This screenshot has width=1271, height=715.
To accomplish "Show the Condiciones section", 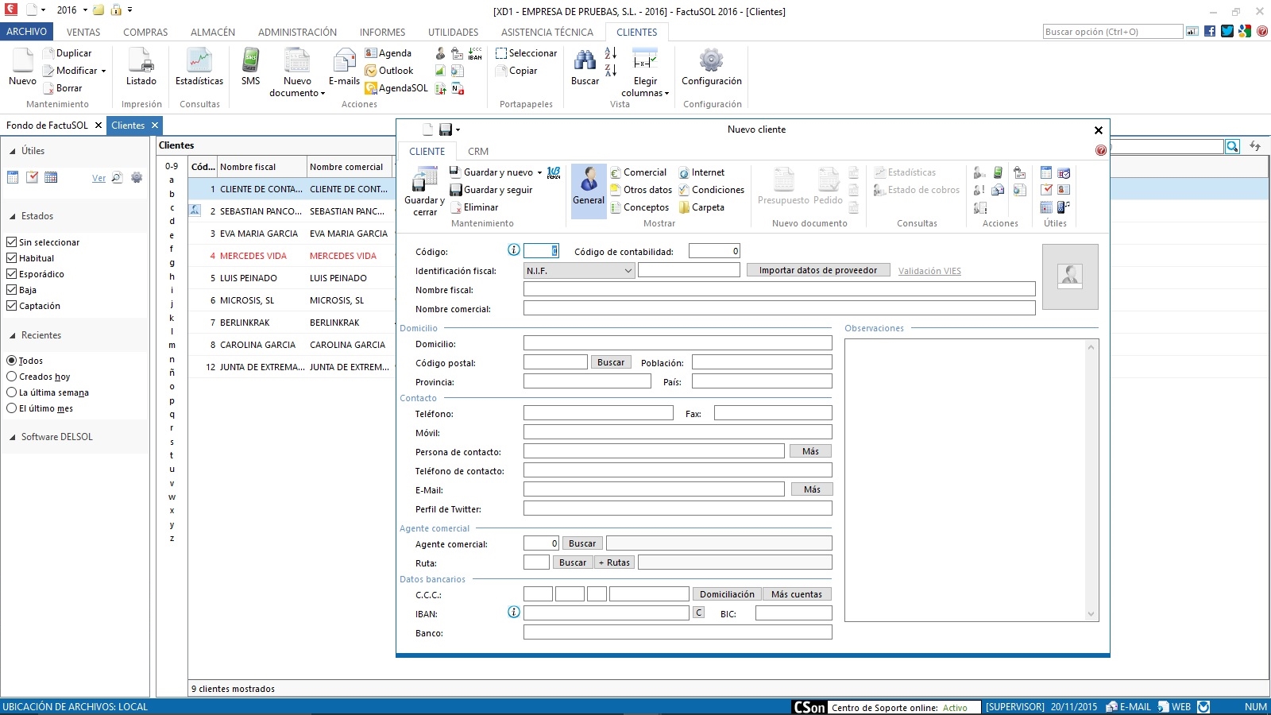I will click(711, 190).
